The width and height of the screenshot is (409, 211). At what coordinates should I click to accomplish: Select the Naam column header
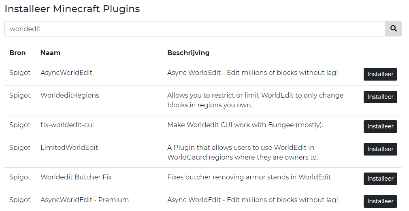[51, 53]
